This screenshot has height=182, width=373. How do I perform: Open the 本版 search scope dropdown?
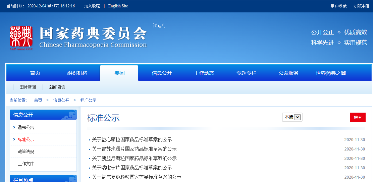click(298, 117)
